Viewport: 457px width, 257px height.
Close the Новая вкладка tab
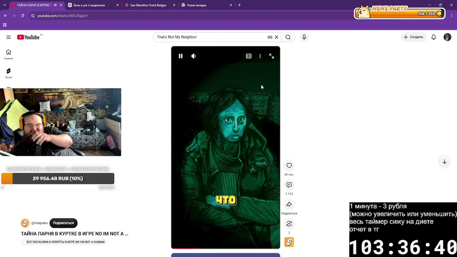pos(231,5)
